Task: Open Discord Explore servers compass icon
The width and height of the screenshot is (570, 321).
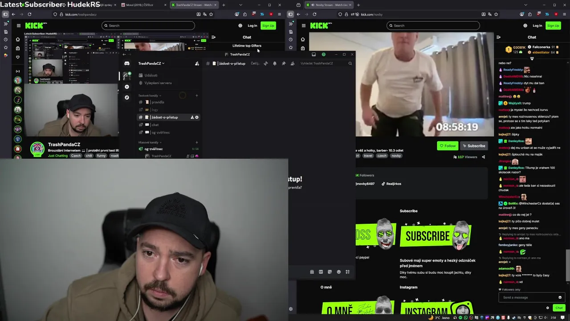Action: 127,97
